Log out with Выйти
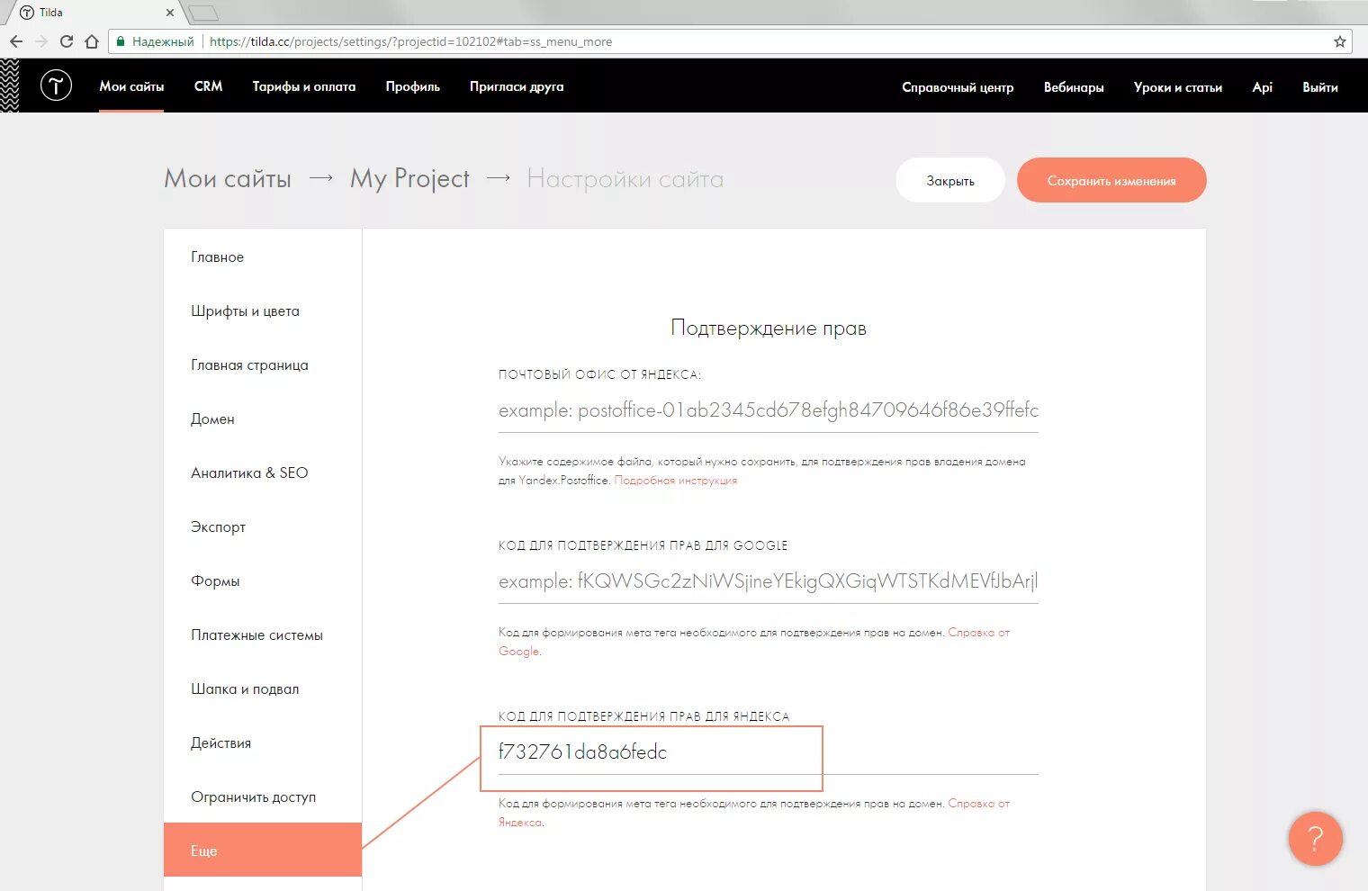Screen dimensions: 1368x891 1320,87
